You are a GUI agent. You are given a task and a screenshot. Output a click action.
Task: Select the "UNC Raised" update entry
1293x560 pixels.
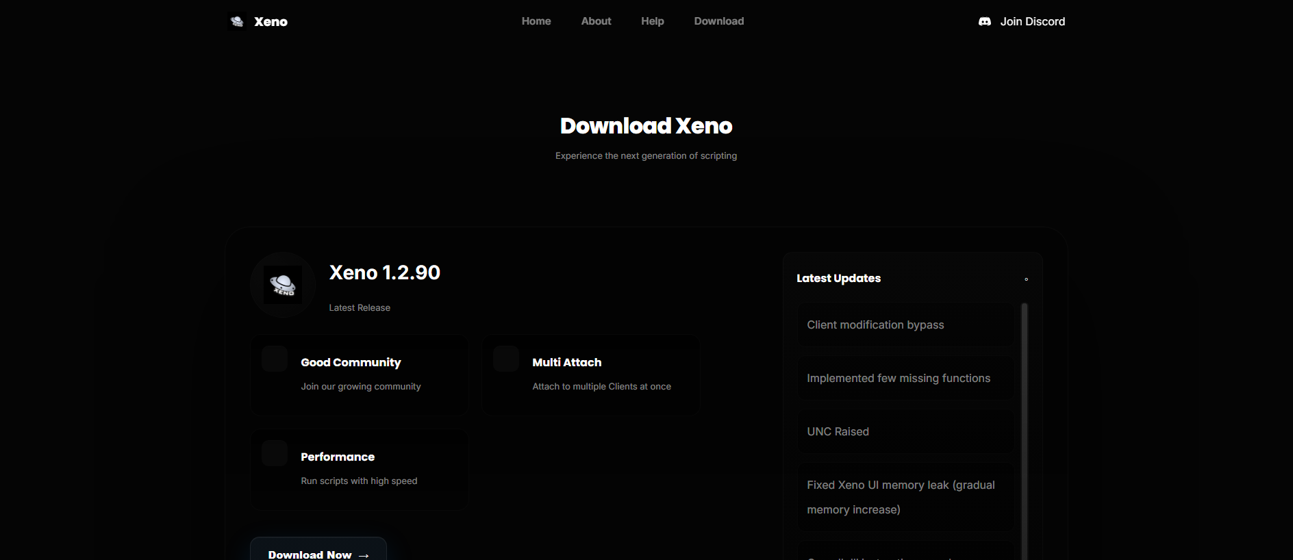point(905,432)
